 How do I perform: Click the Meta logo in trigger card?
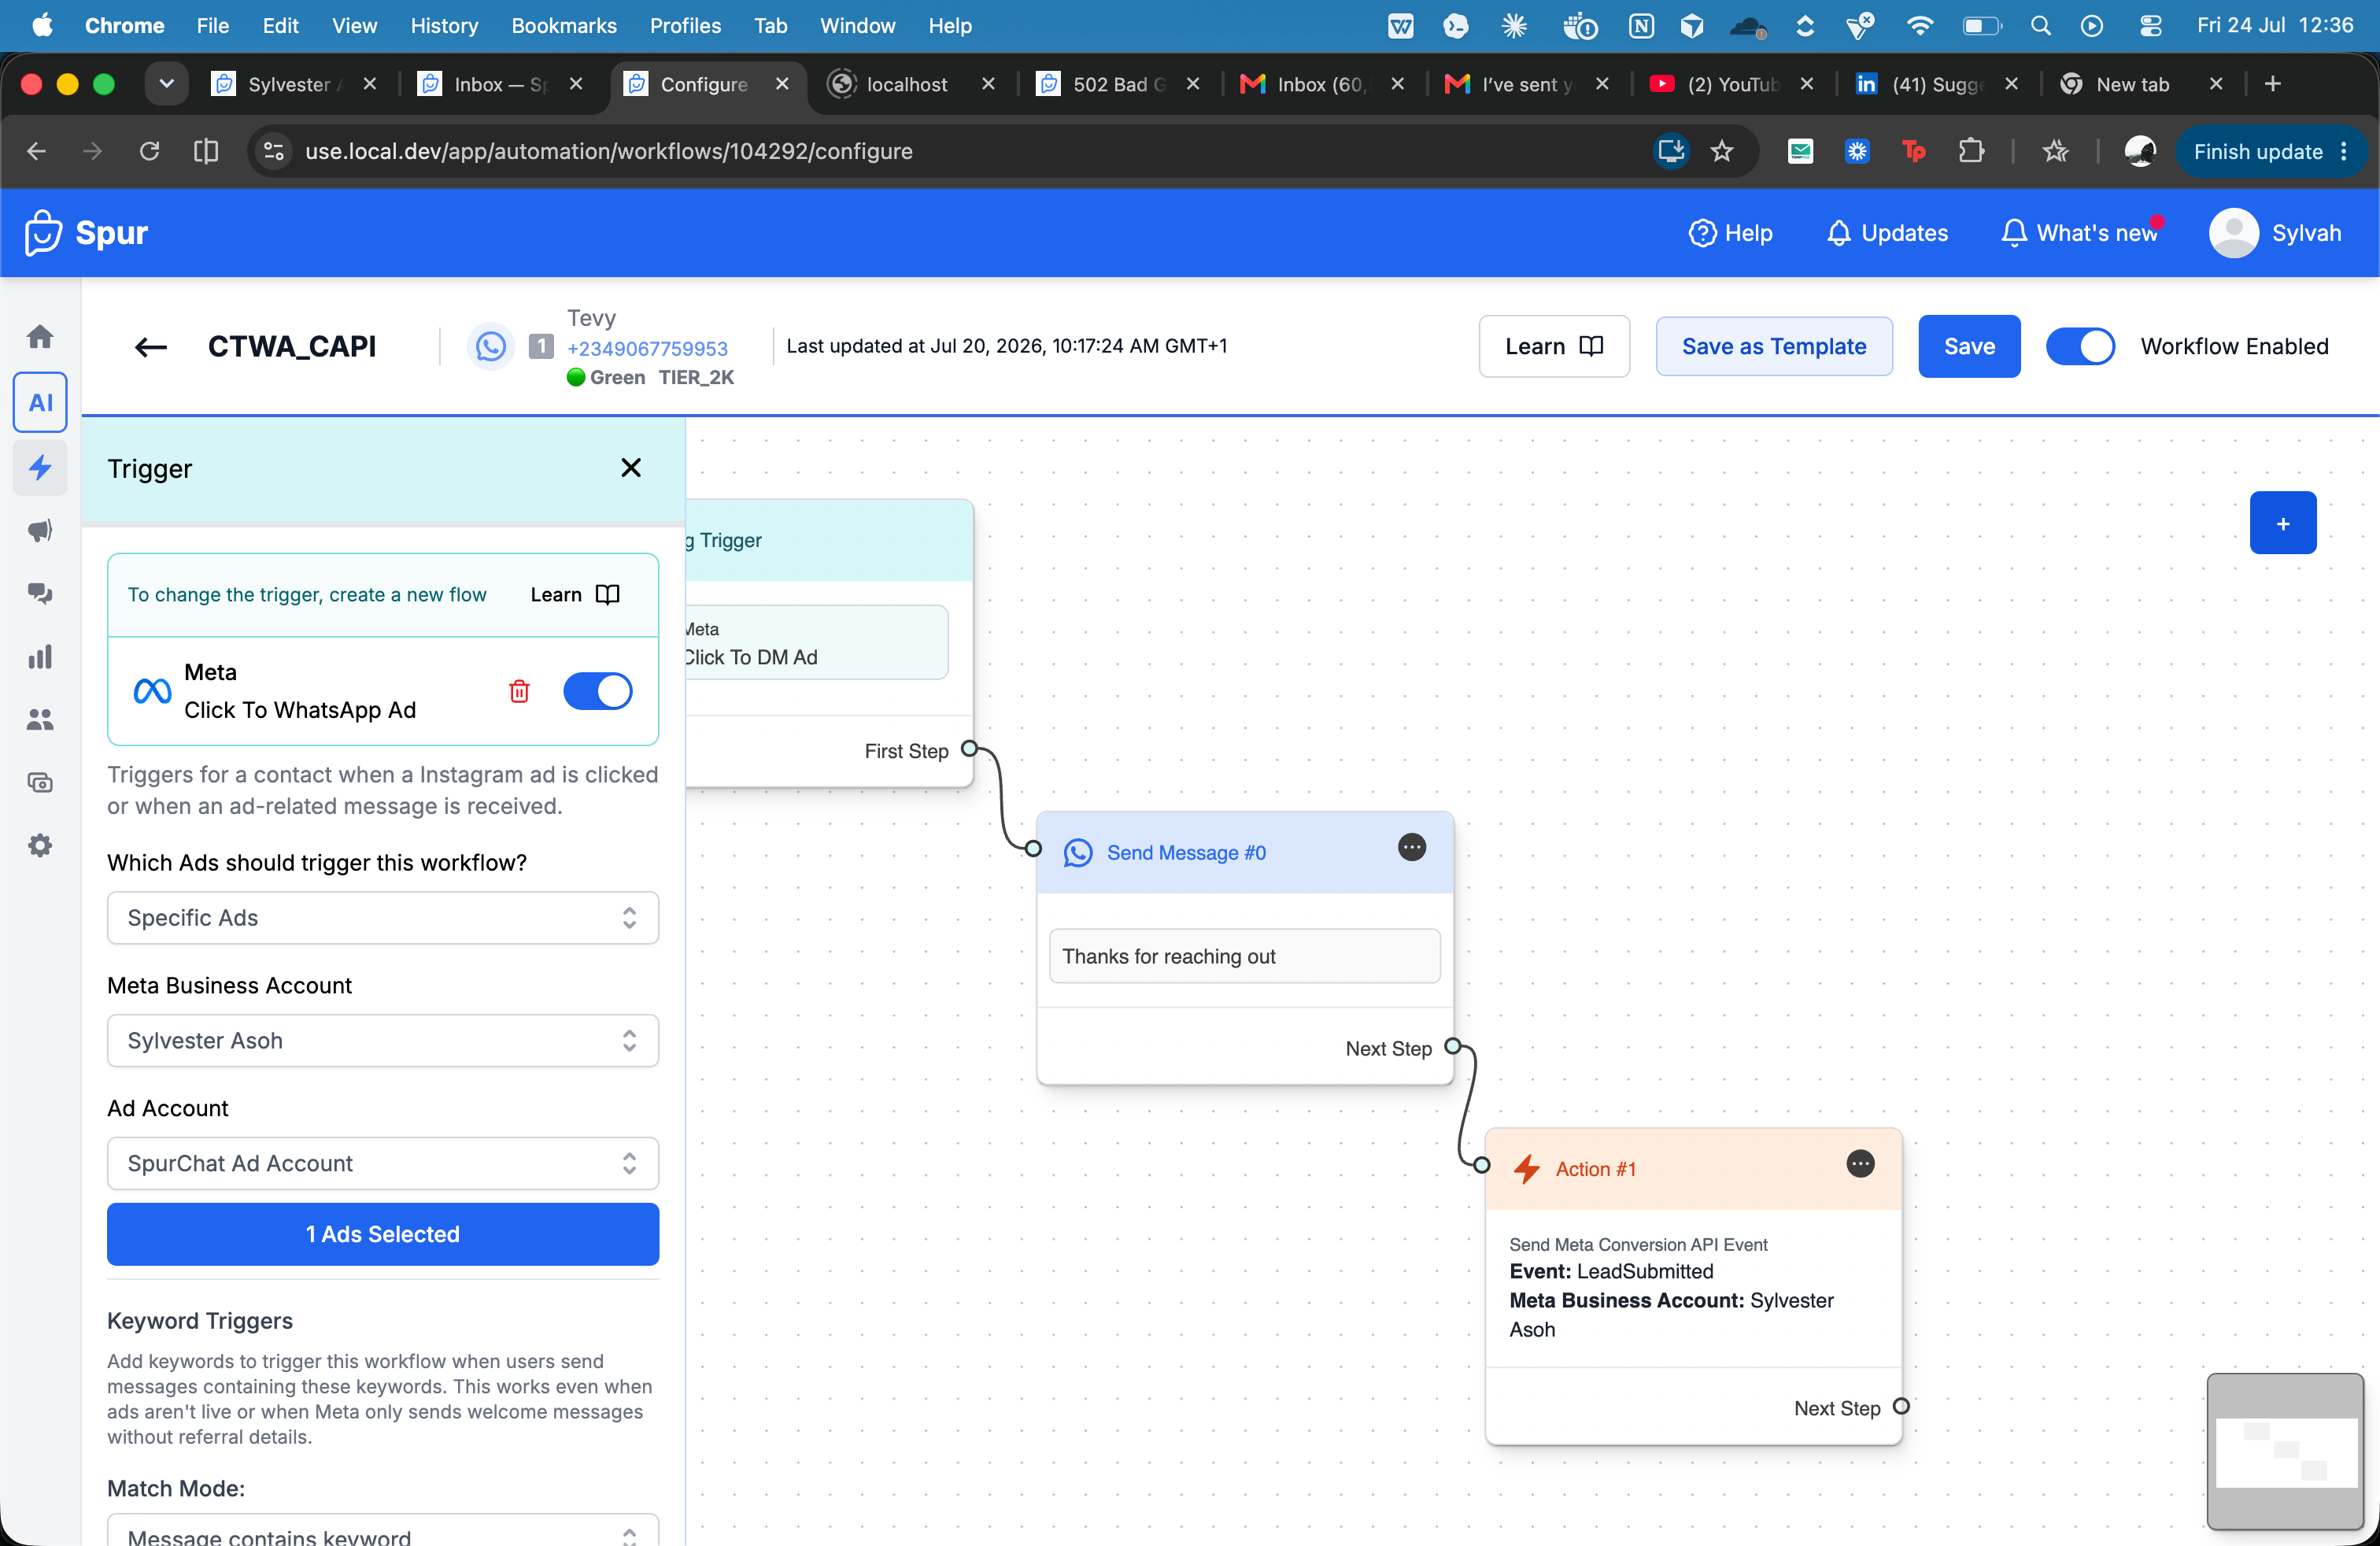[153, 691]
